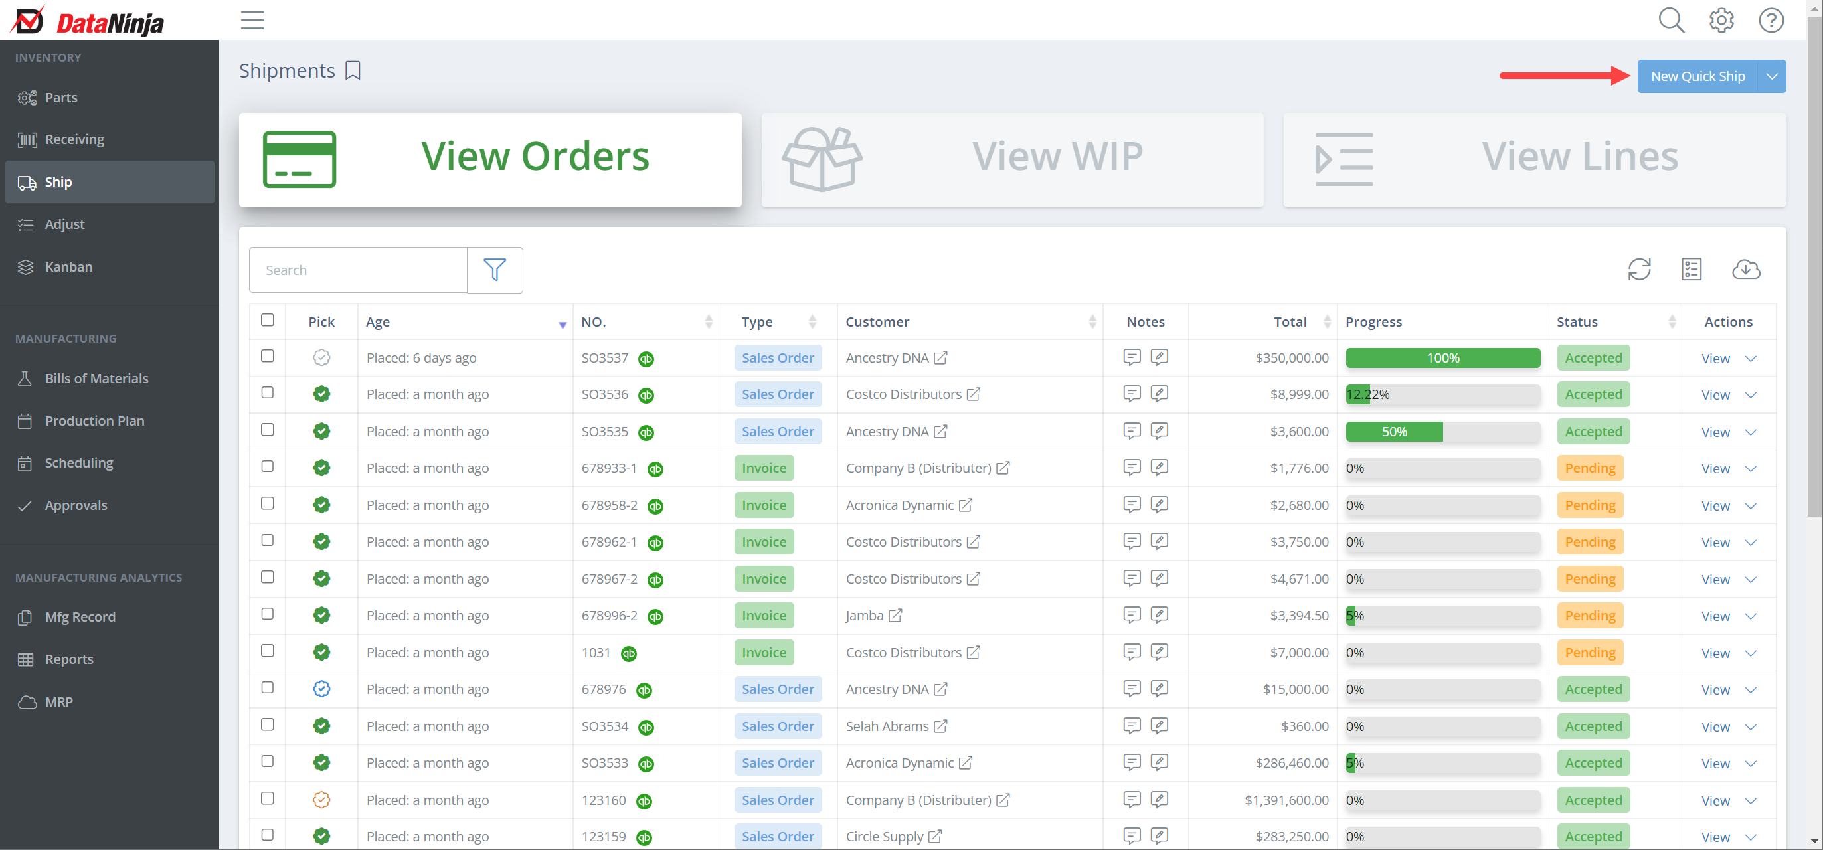This screenshot has width=1823, height=850.
Task: Select the checkbox for order SO3537
Action: point(268,356)
